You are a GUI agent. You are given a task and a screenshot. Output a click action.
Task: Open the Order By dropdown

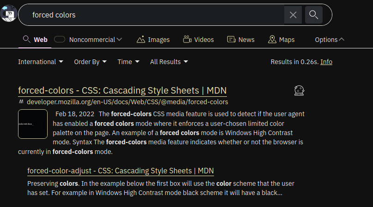90,62
